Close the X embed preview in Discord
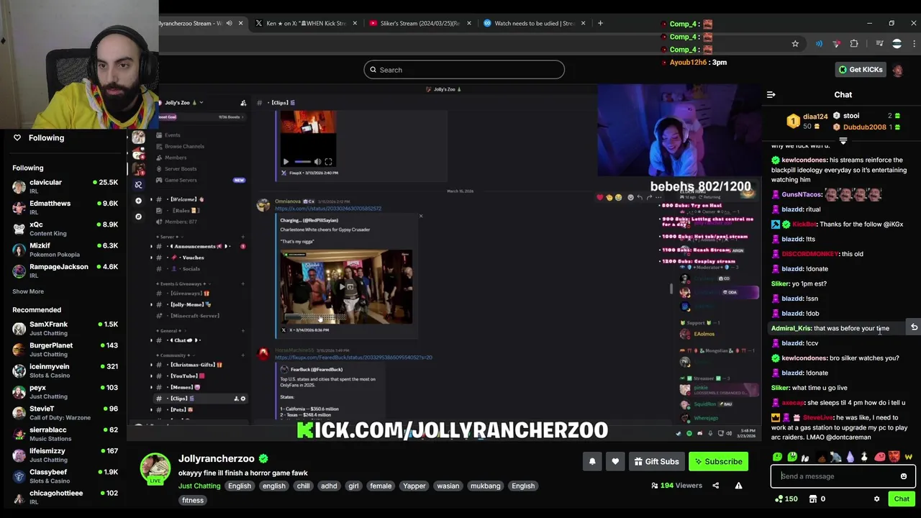Screen dimensions: 921x518 point(421,216)
